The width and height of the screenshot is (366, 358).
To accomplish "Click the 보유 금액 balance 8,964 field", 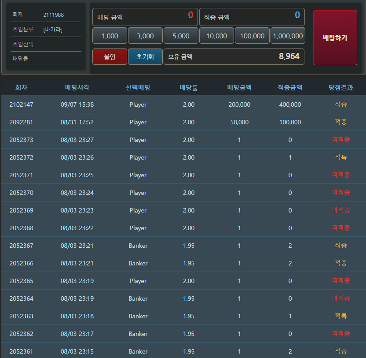I will pyautogui.click(x=234, y=56).
